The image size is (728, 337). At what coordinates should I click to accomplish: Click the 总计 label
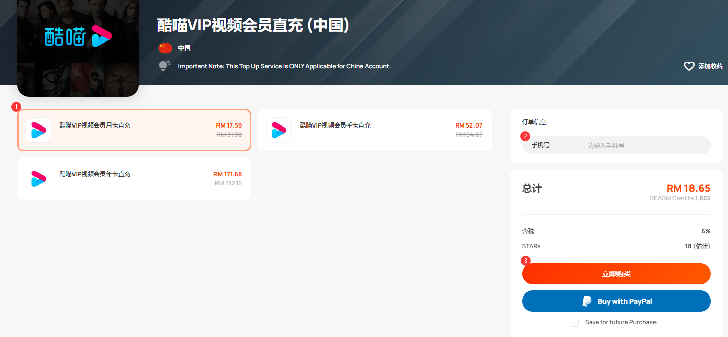pos(532,188)
